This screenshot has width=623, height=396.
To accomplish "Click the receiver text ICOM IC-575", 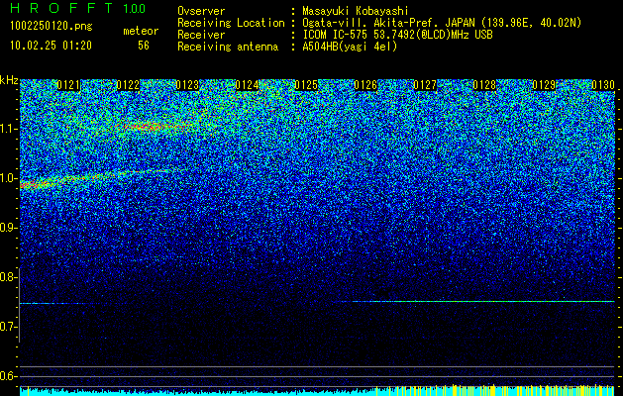I will pos(336,35).
